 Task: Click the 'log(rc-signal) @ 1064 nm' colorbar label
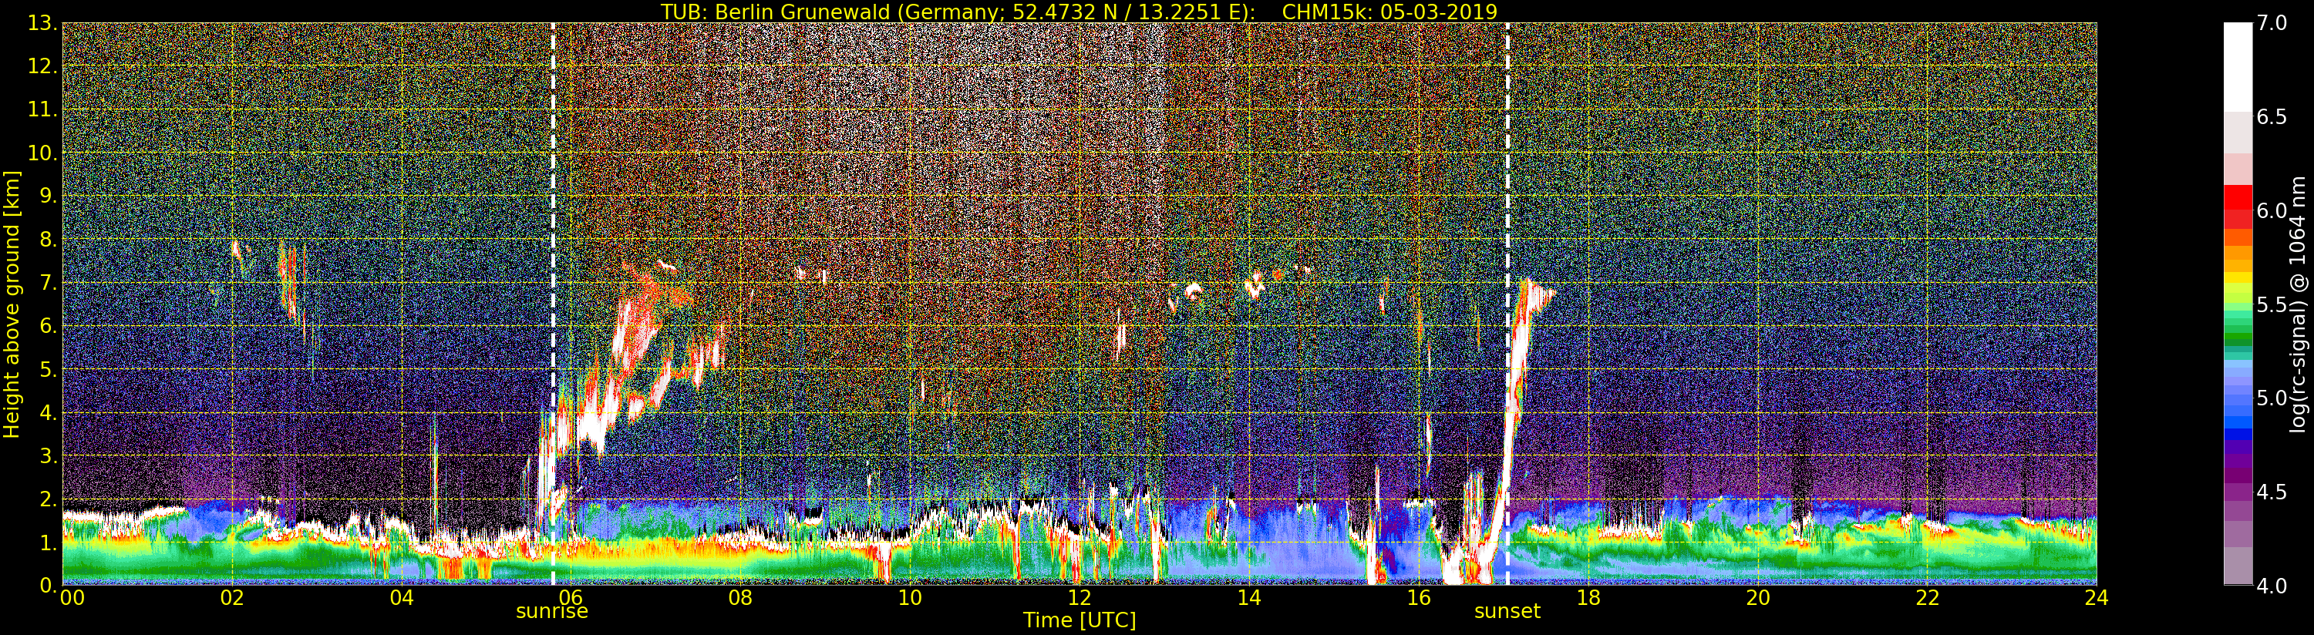pos(2298,304)
